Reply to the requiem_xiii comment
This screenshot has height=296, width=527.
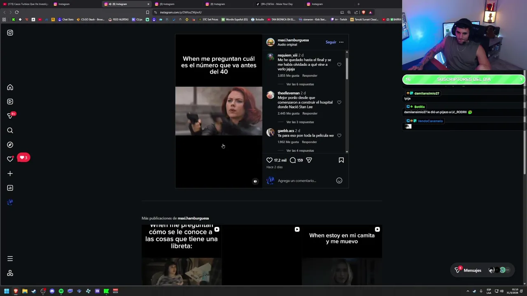point(310,76)
